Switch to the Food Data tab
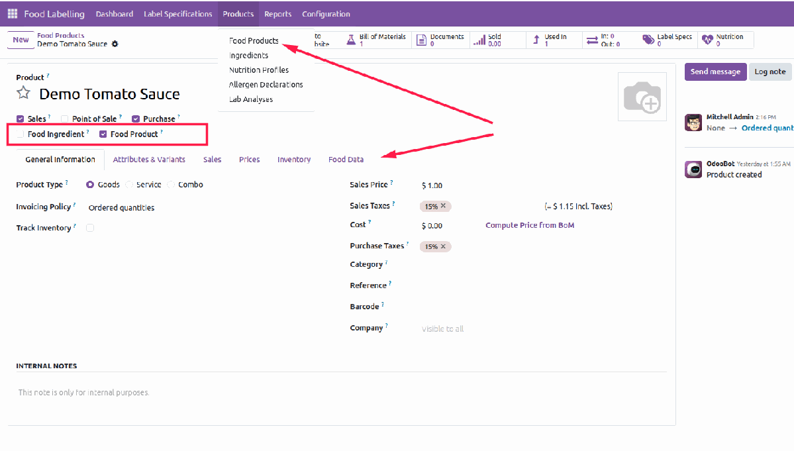Screen dimensions: 794x451 click(x=346, y=160)
